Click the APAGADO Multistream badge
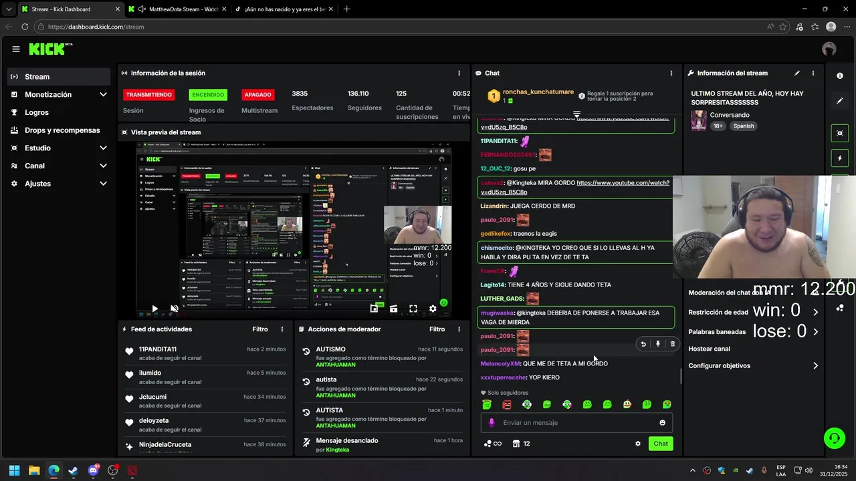856x481 pixels. 257,95
